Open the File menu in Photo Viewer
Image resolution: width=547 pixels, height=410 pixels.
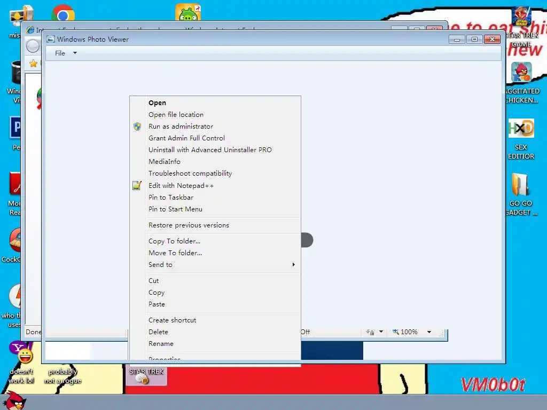click(60, 53)
